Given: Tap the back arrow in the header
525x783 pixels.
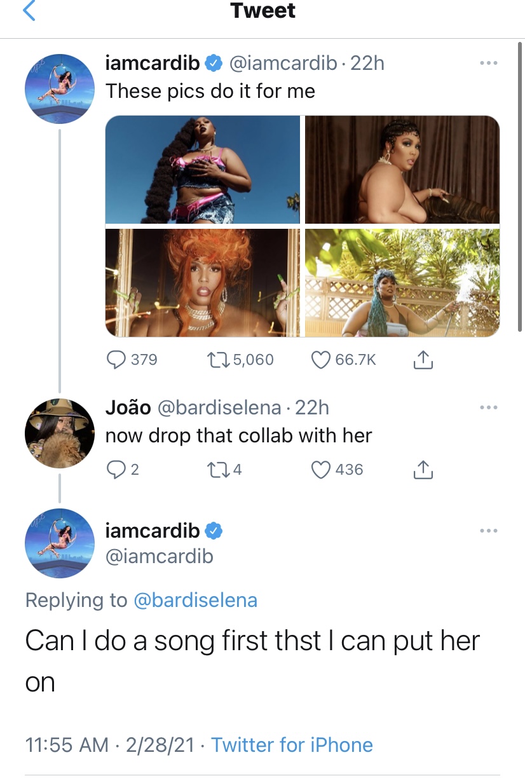Looking at the screenshot, I should pyautogui.click(x=29, y=11).
